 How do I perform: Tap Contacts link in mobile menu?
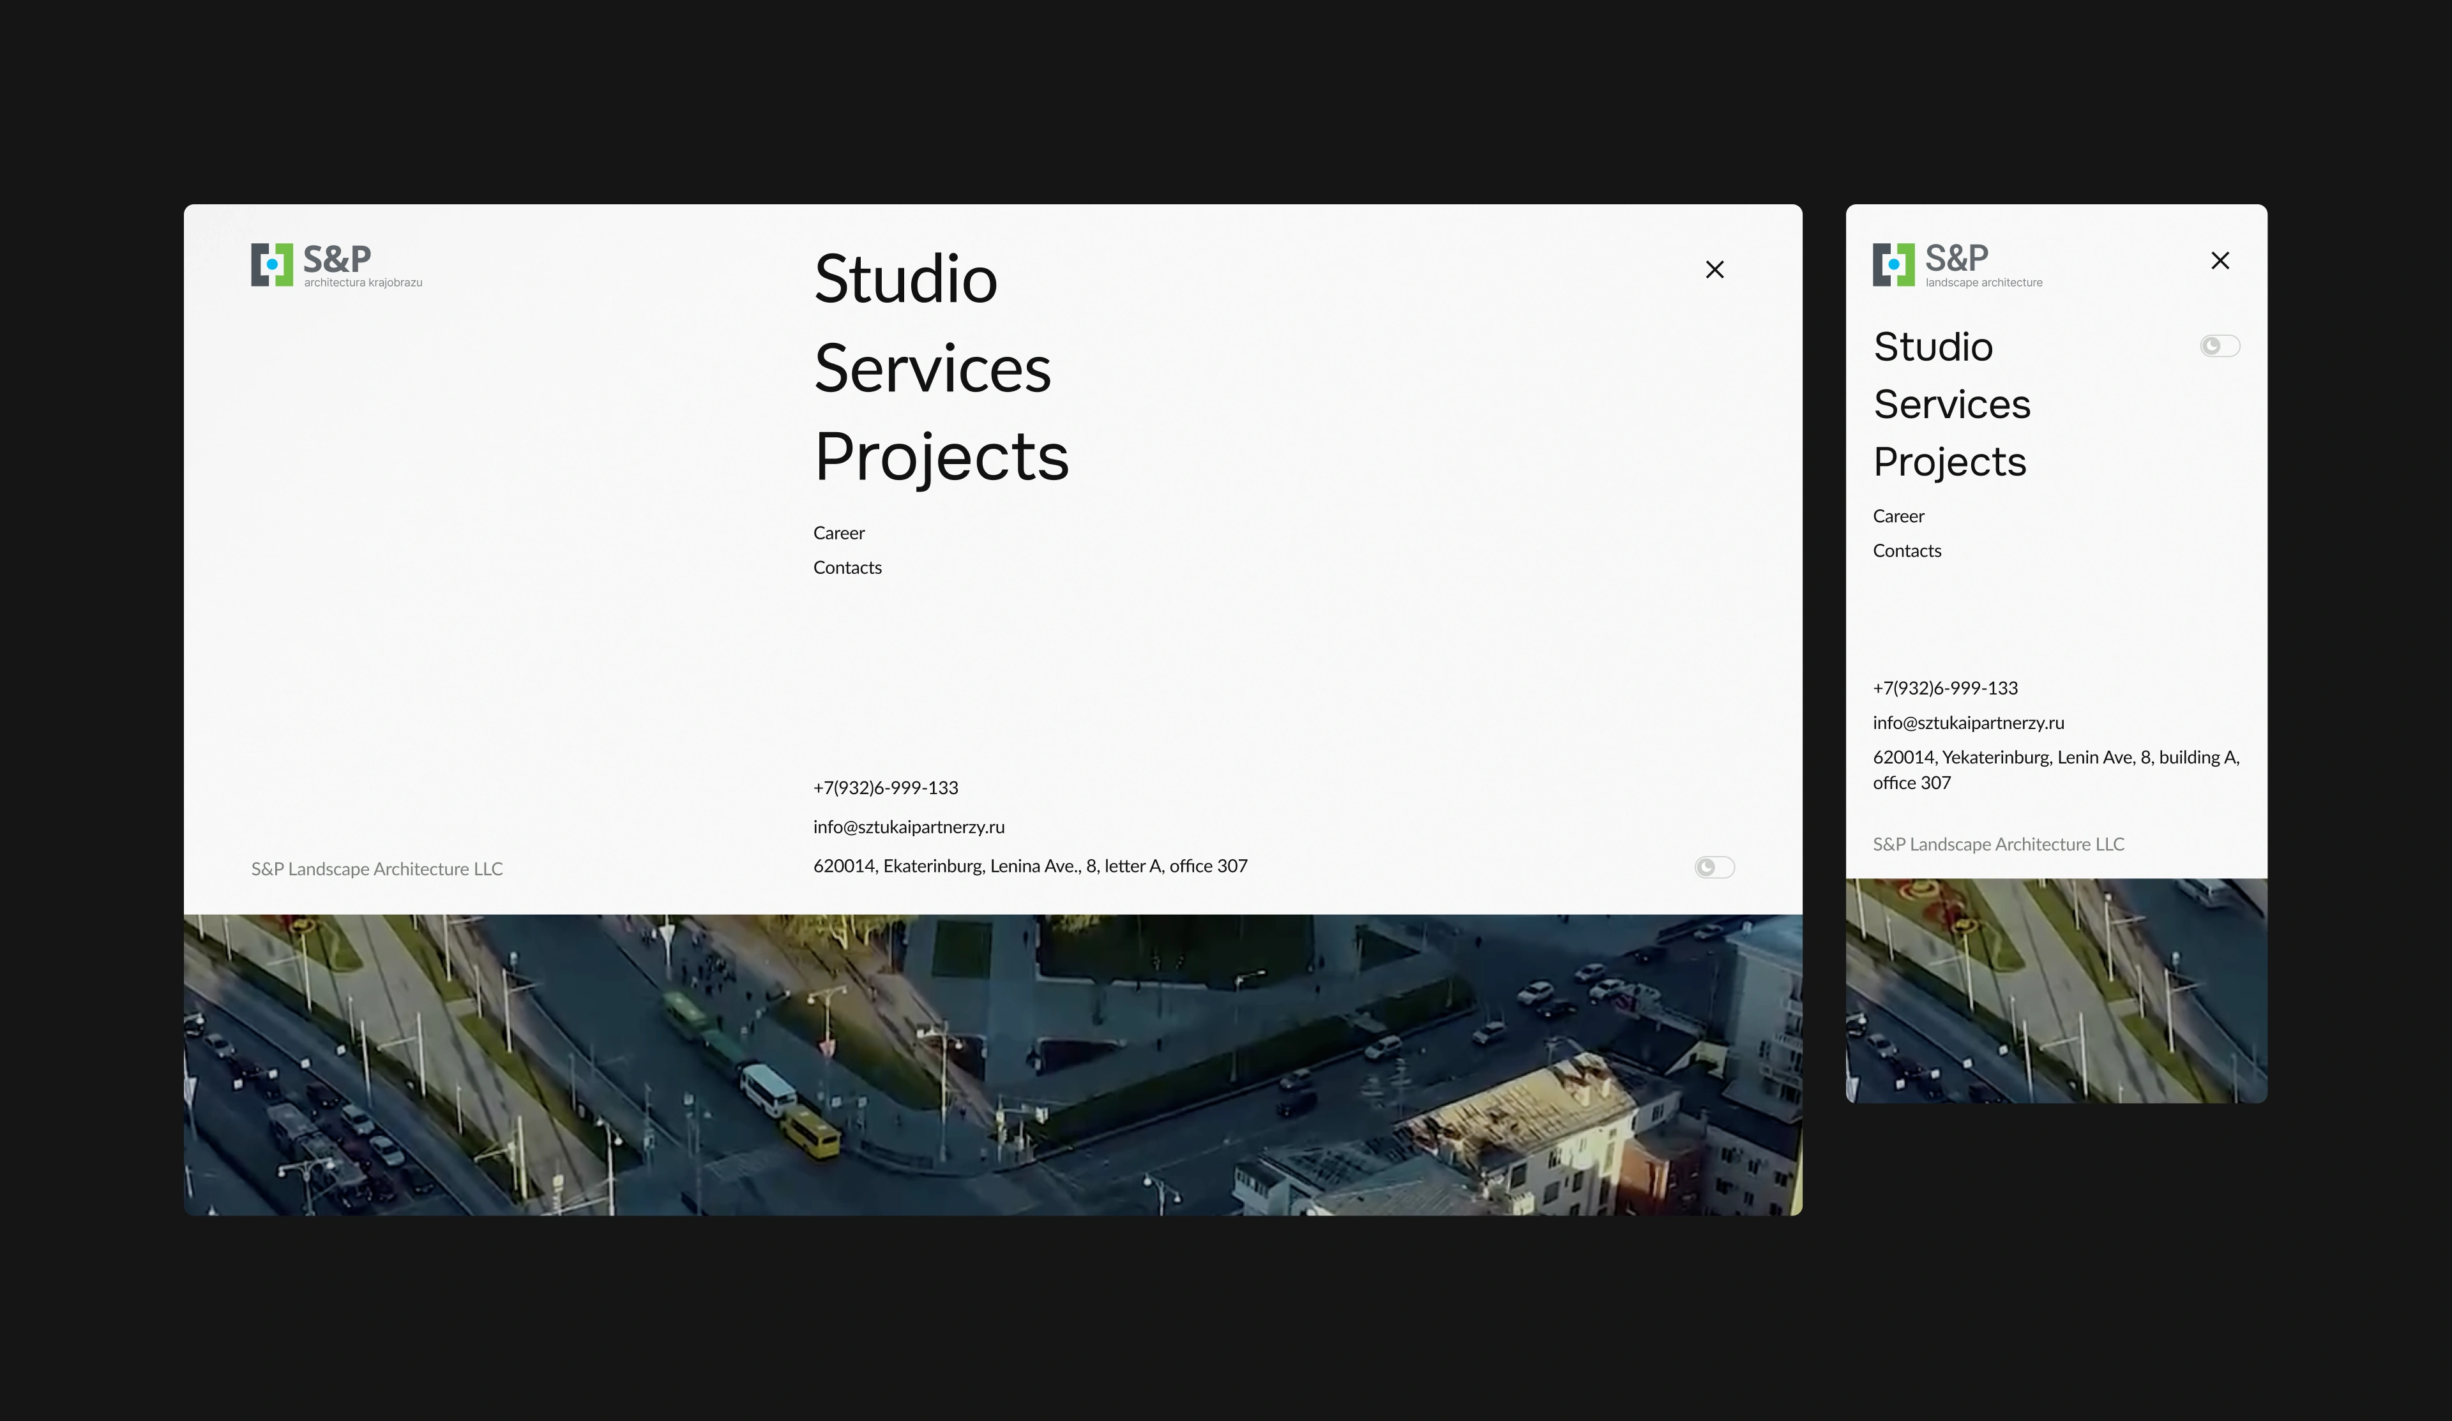pyautogui.click(x=1906, y=552)
